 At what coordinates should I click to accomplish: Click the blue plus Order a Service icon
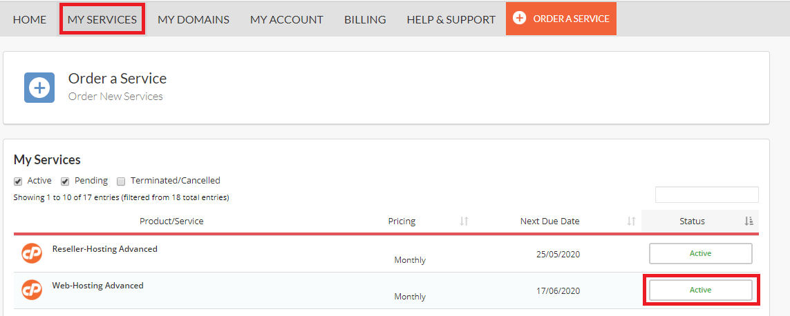(x=39, y=88)
